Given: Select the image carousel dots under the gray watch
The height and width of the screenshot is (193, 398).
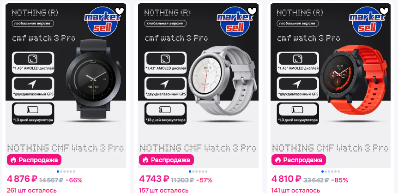Looking at the screenshot, I should pyautogui.click(x=198, y=171).
